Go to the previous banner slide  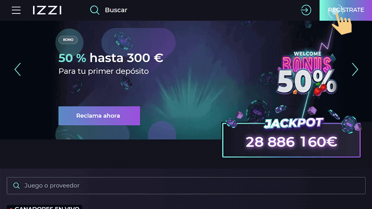[18, 69]
